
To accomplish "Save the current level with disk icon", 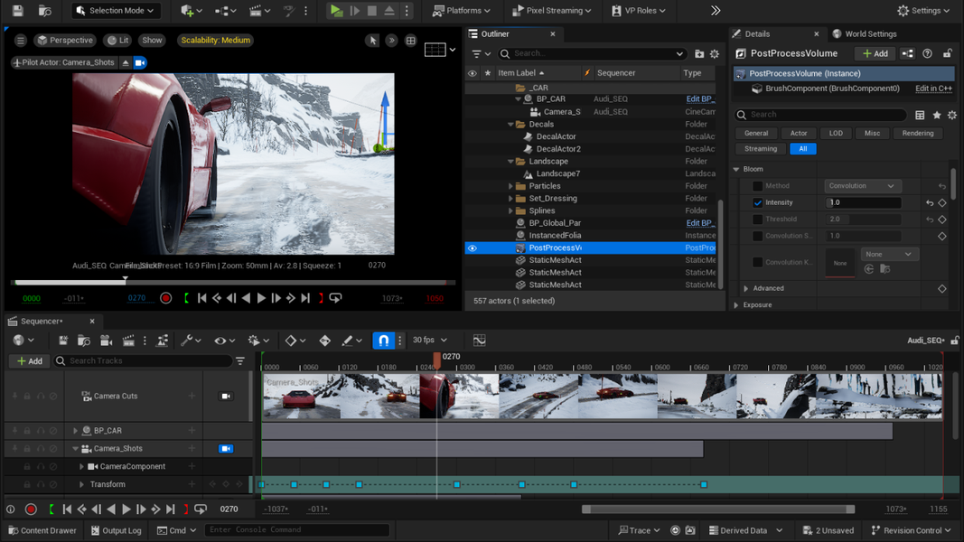I will (18, 11).
